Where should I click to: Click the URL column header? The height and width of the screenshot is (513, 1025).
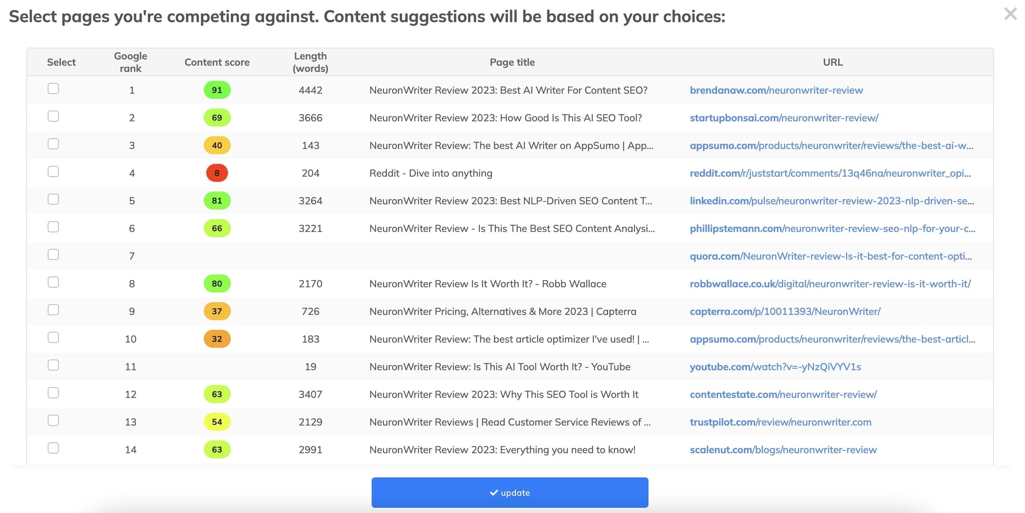tap(833, 62)
